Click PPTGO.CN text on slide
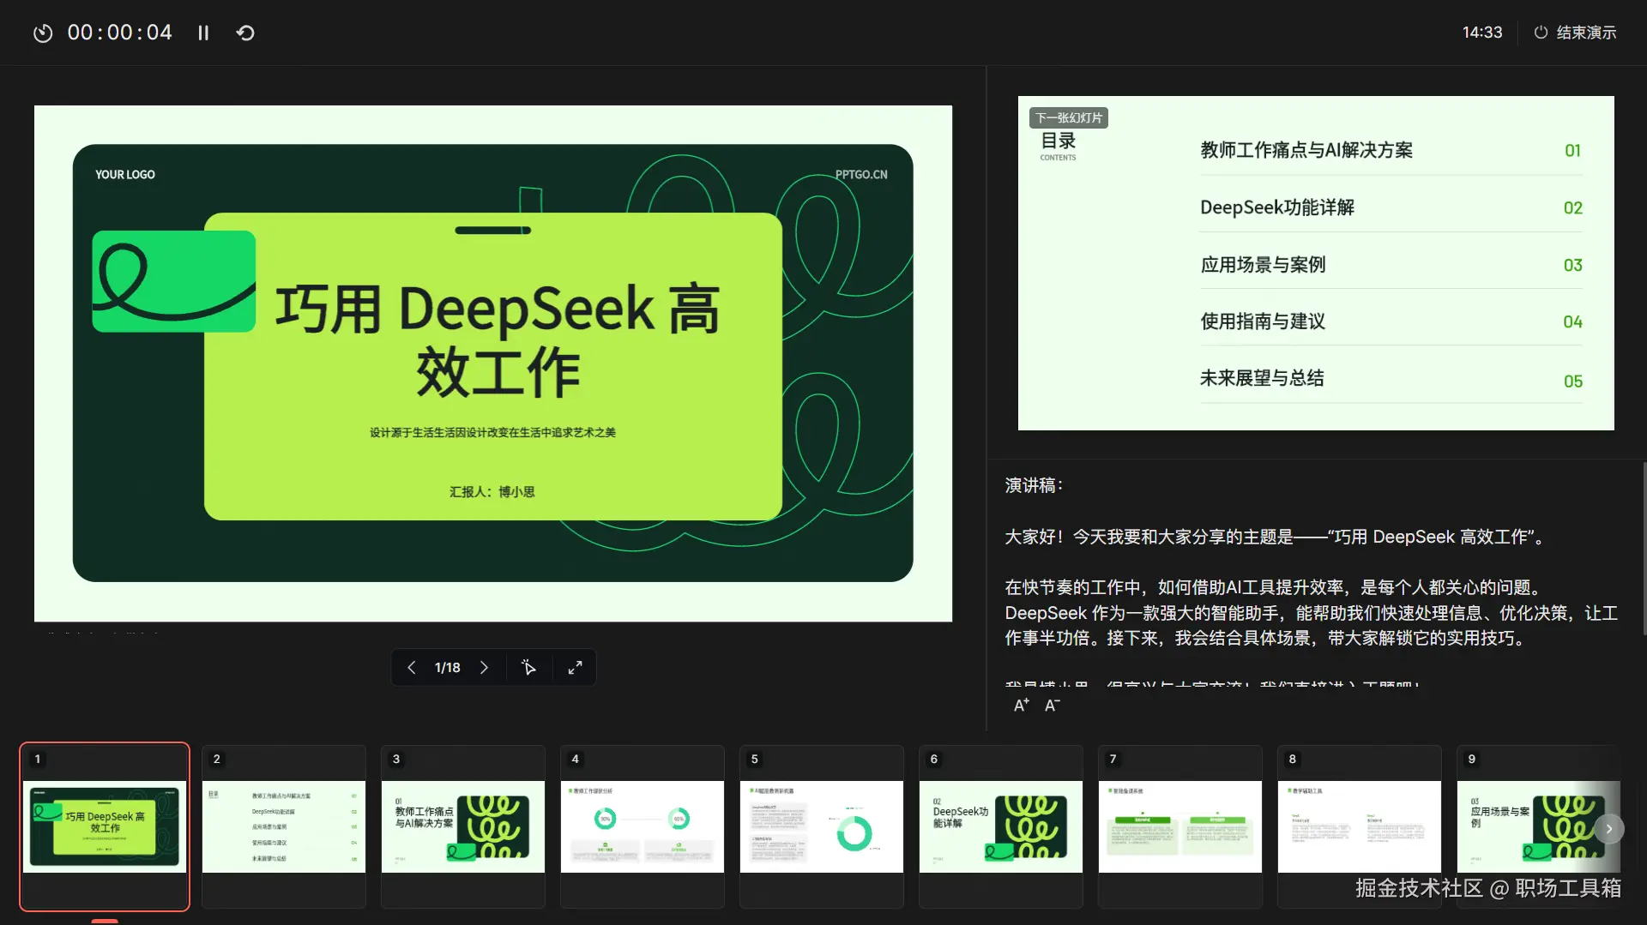This screenshot has width=1647, height=925. click(861, 175)
